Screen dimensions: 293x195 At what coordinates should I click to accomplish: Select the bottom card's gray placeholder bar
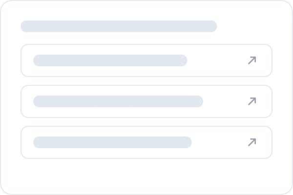coord(112,142)
